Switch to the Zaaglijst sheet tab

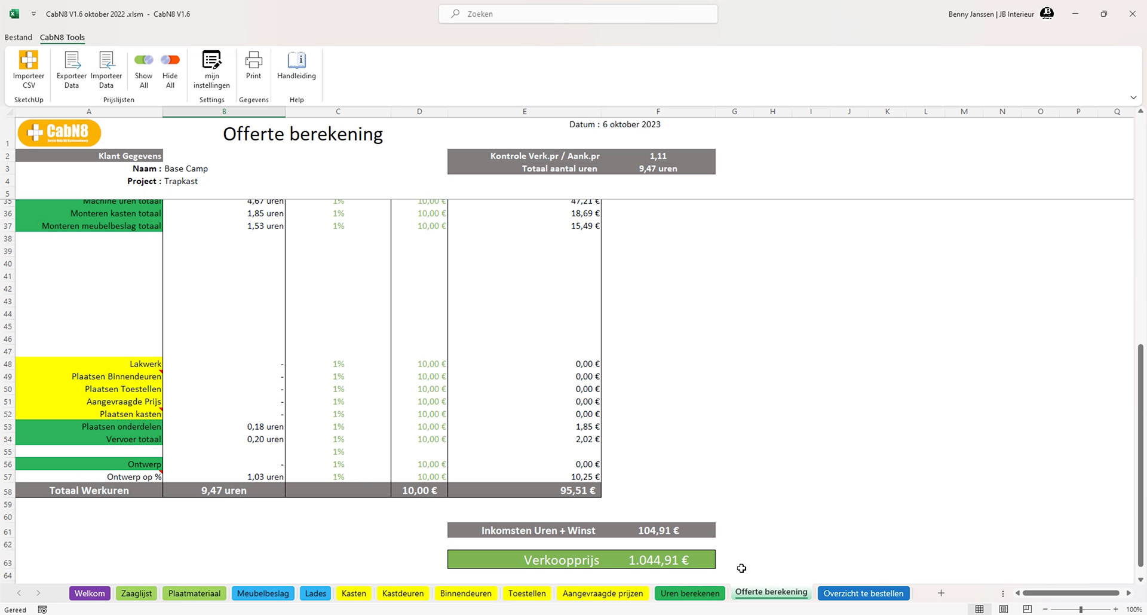[x=136, y=593]
